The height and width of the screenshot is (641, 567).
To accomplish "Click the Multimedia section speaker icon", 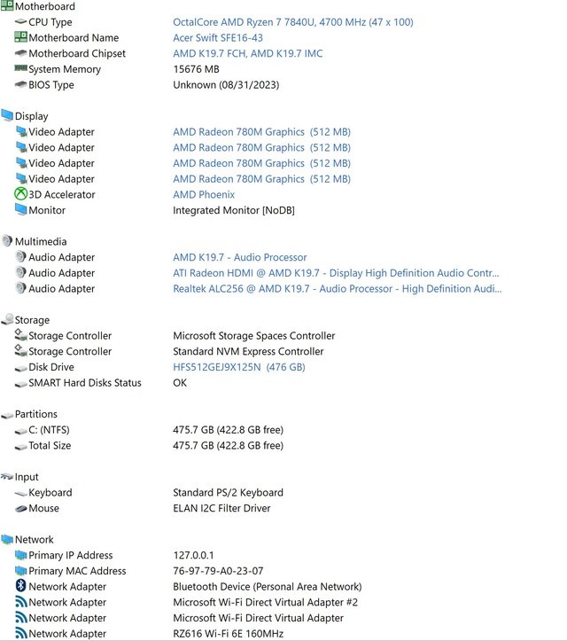I will (7, 241).
